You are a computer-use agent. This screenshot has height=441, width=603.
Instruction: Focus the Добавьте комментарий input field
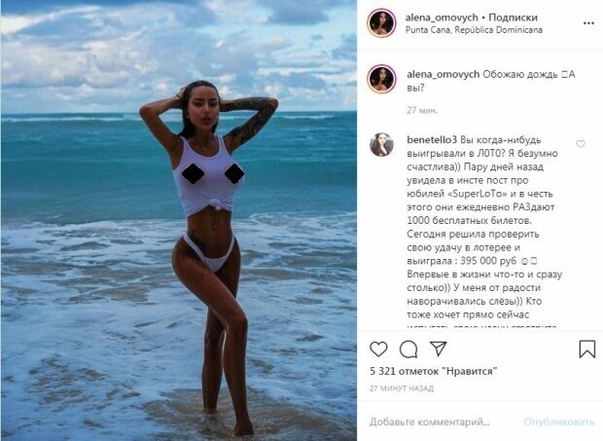point(430,423)
